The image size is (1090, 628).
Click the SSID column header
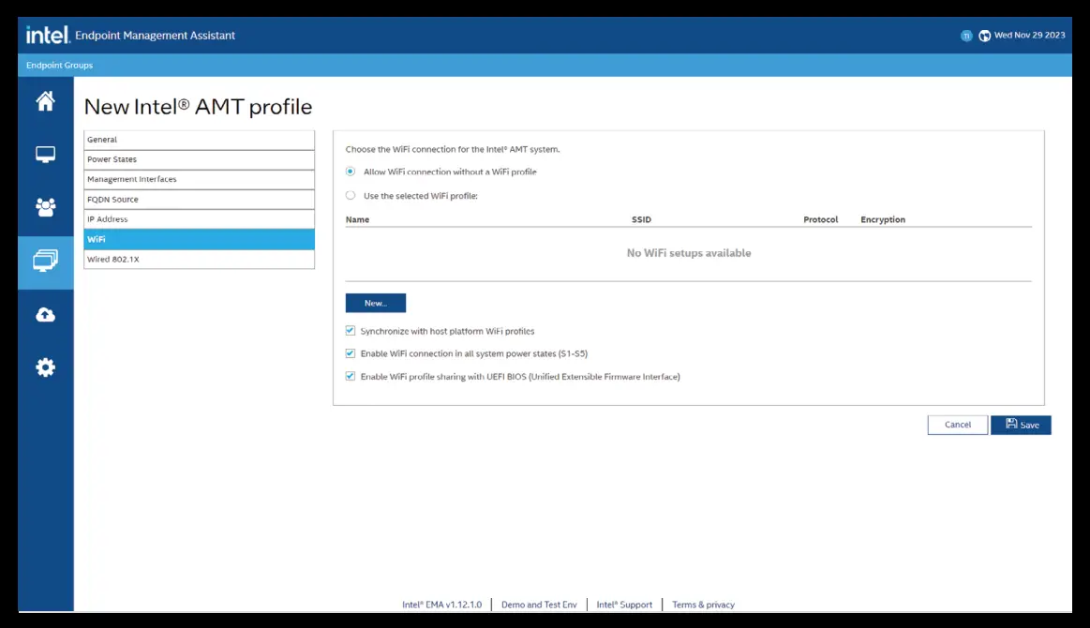641,219
